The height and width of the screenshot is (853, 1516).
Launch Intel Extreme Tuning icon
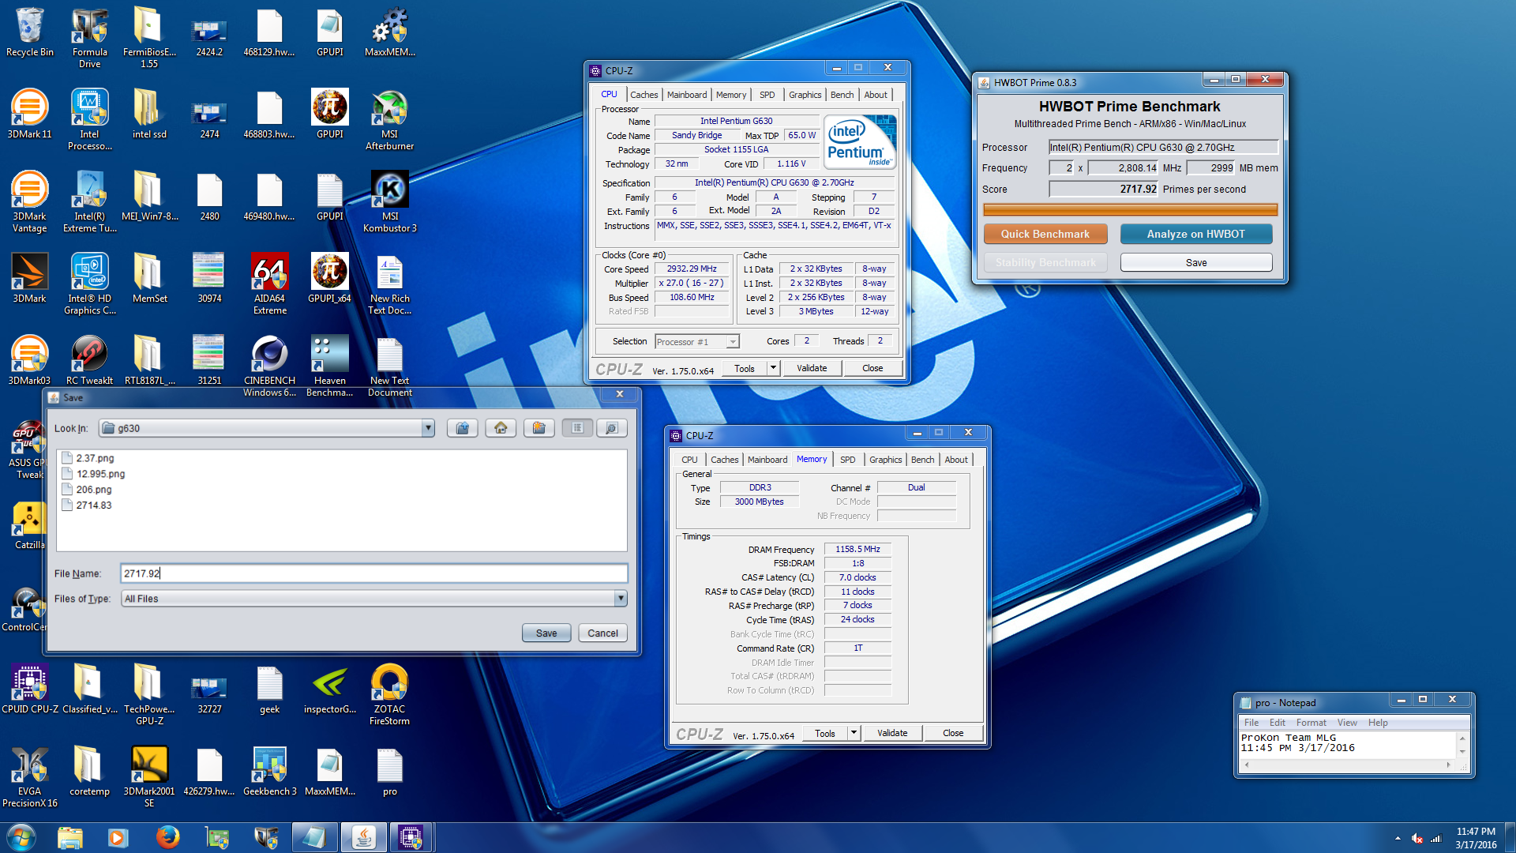point(90,202)
